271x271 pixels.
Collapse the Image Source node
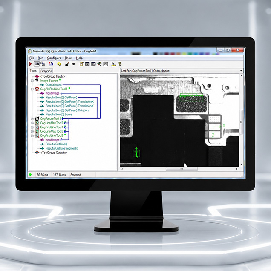(32, 81)
